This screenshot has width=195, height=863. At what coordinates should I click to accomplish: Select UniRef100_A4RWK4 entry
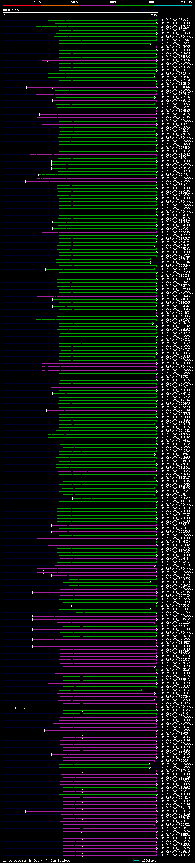(x=175, y=131)
